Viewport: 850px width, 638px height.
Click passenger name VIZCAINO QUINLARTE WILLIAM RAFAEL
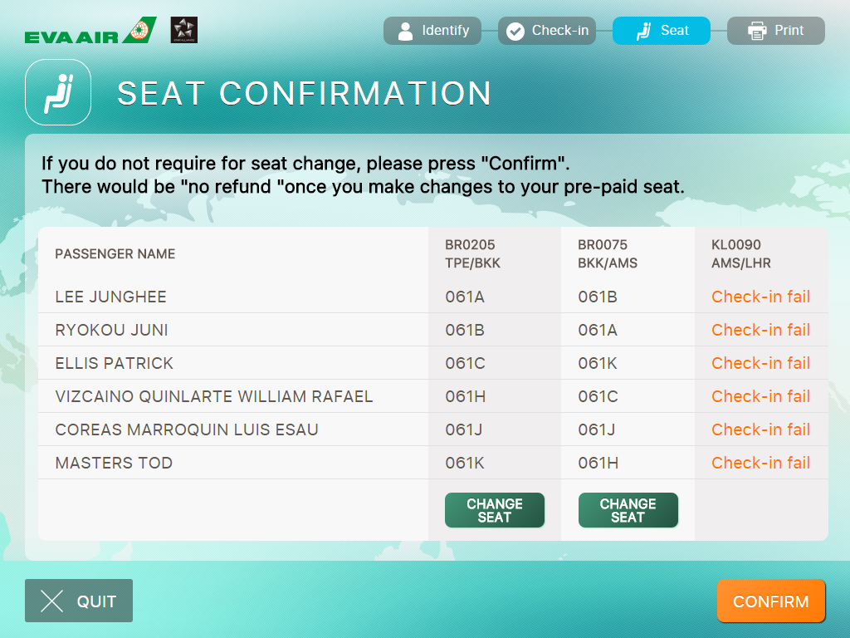pyautogui.click(x=213, y=396)
